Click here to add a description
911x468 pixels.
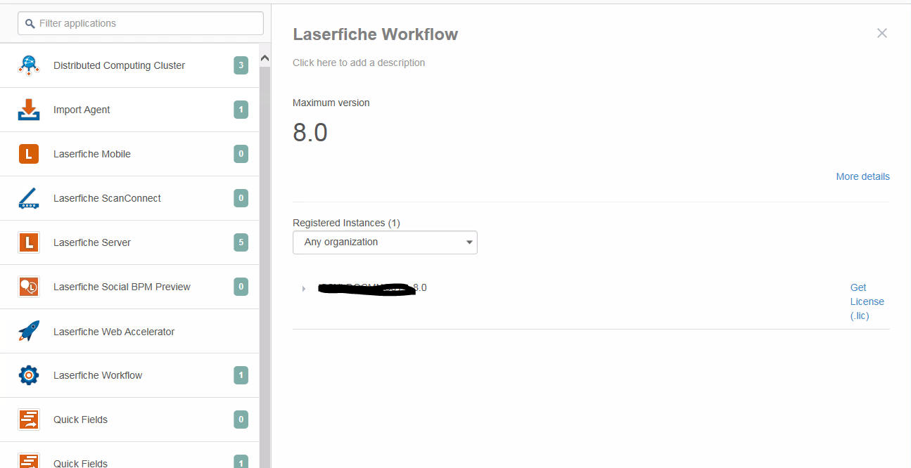(x=359, y=63)
